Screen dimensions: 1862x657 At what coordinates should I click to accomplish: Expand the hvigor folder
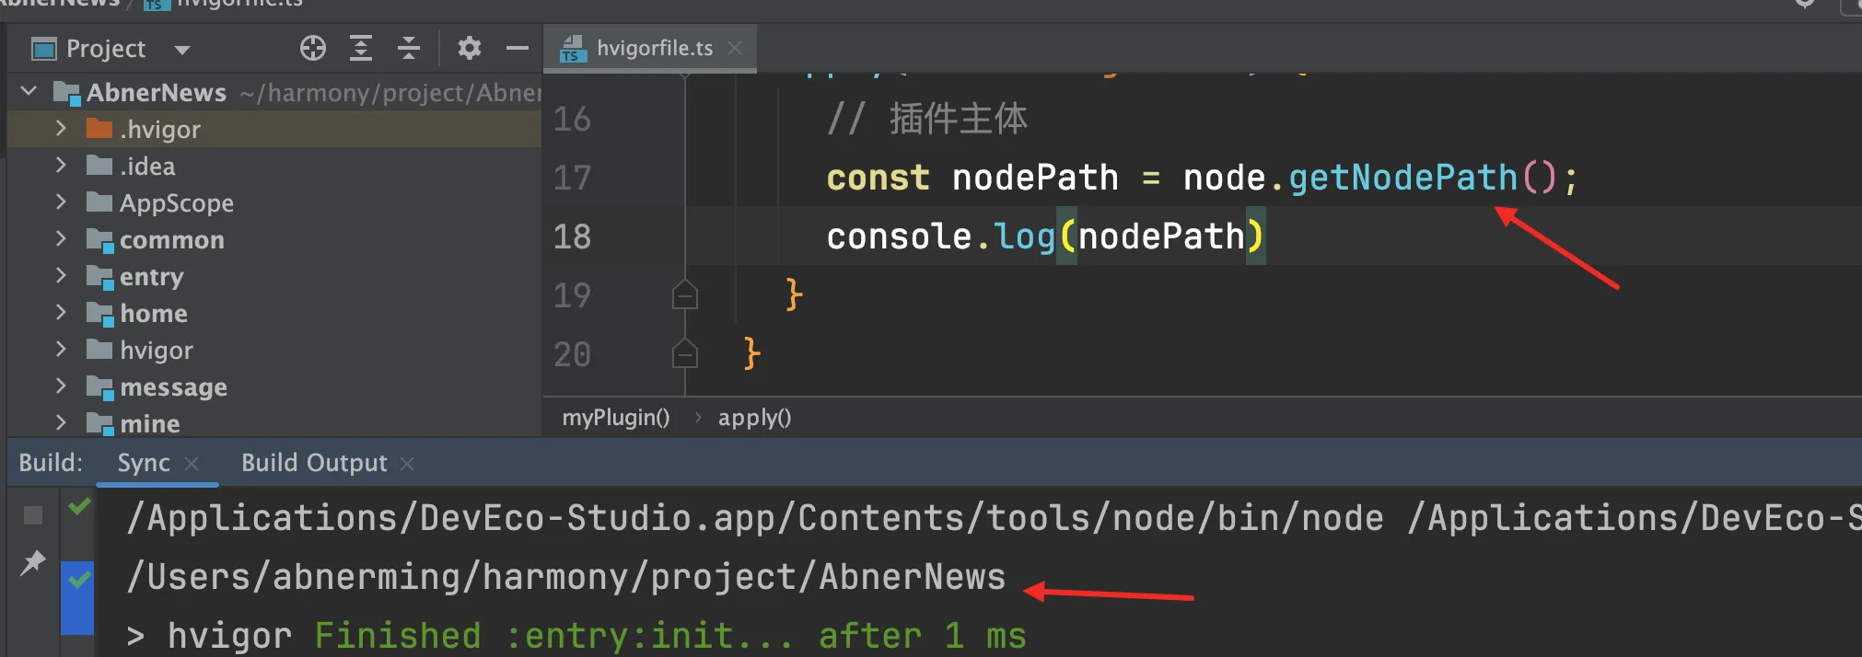tap(61, 349)
